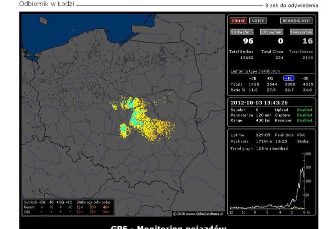Click the Squelch value 0
The image size is (333, 229).
257,110
